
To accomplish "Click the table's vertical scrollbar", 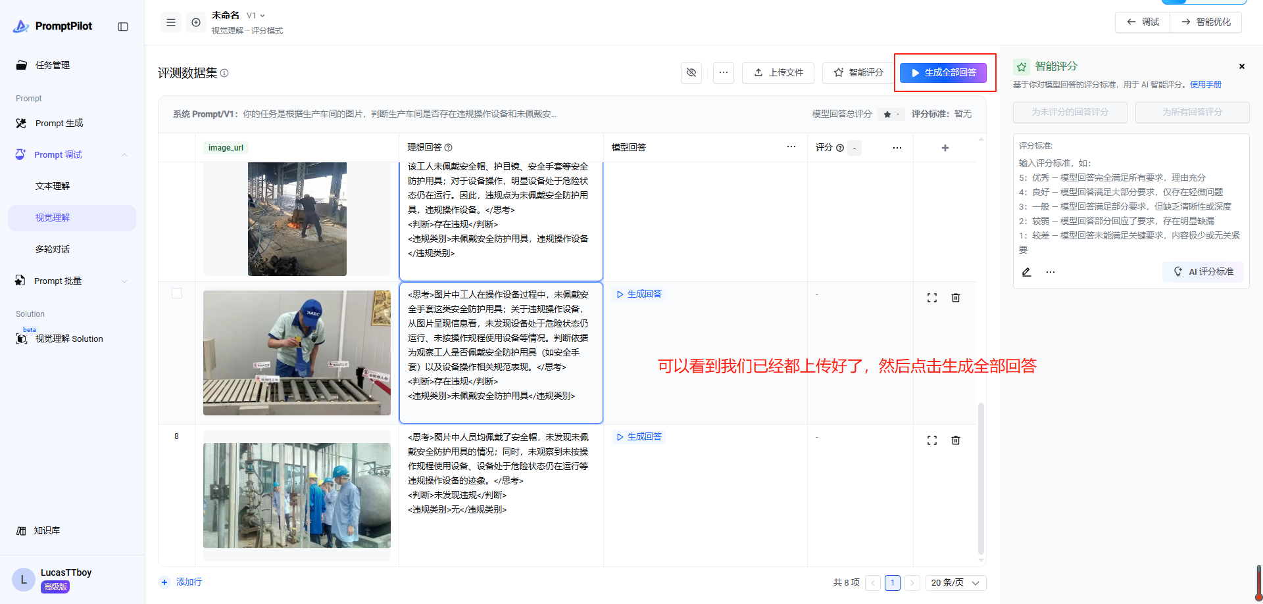I will 981,478.
